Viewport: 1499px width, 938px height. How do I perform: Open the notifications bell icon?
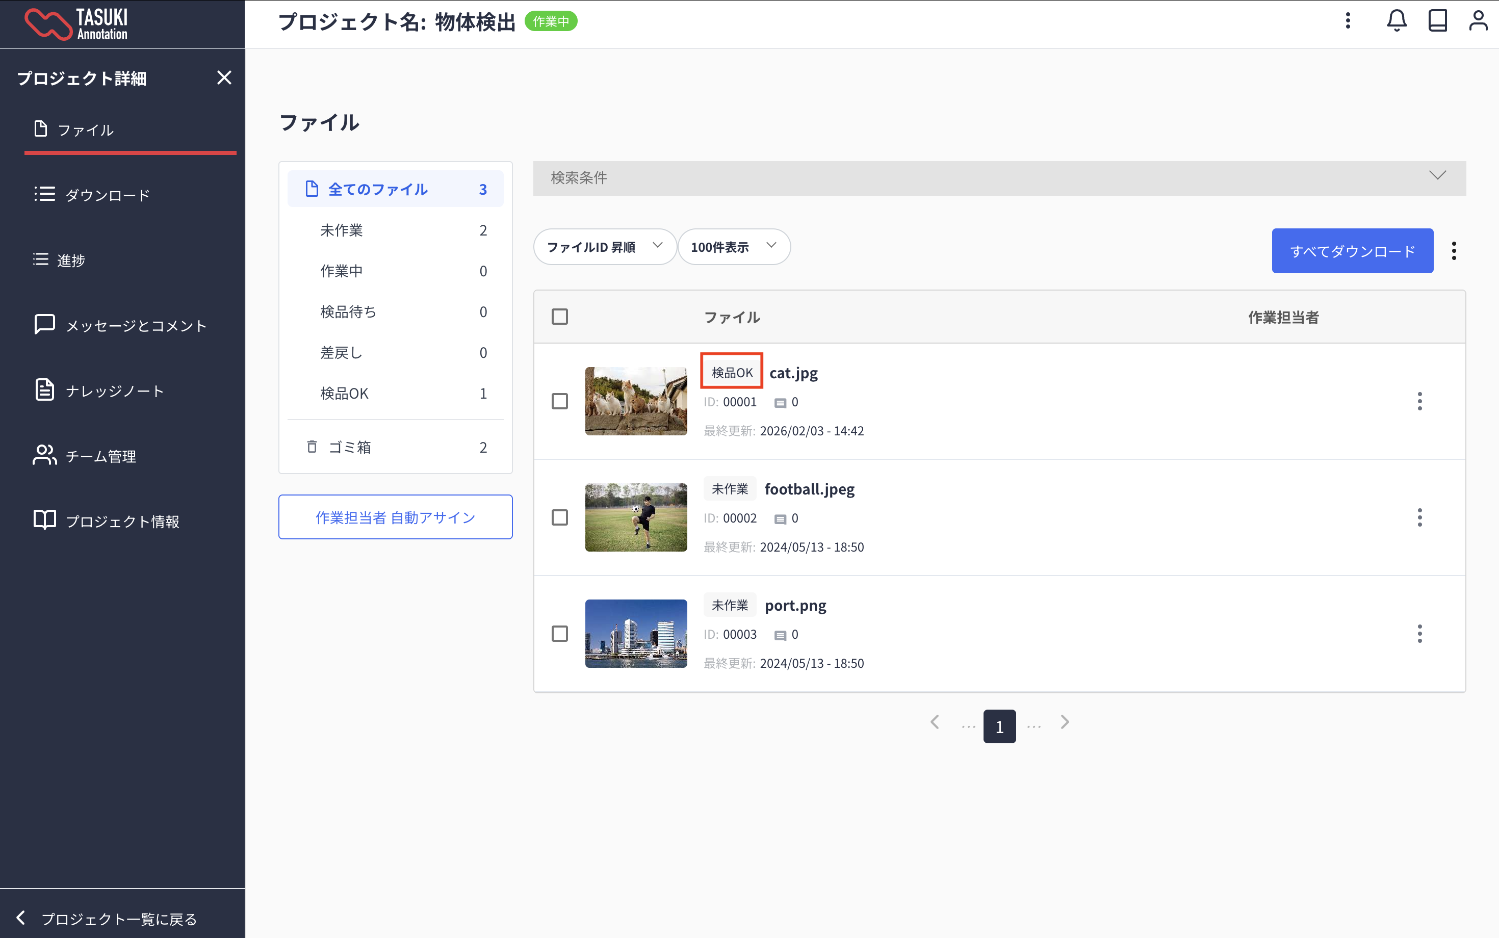coord(1396,21)
